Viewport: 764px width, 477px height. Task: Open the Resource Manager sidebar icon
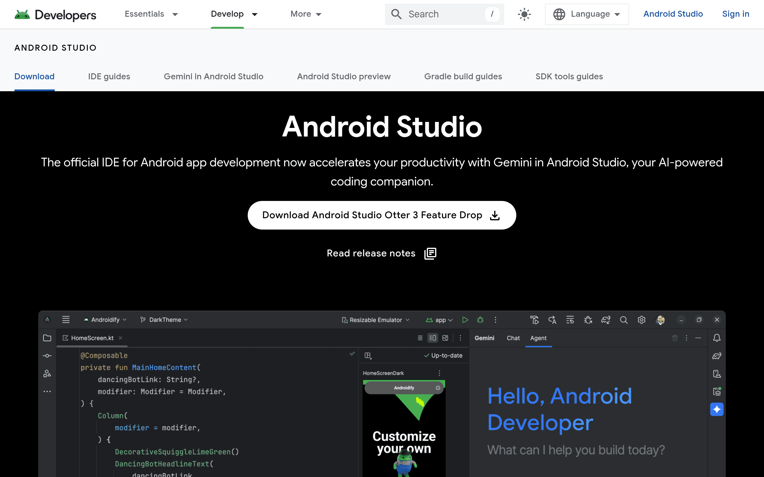(47, 374)
